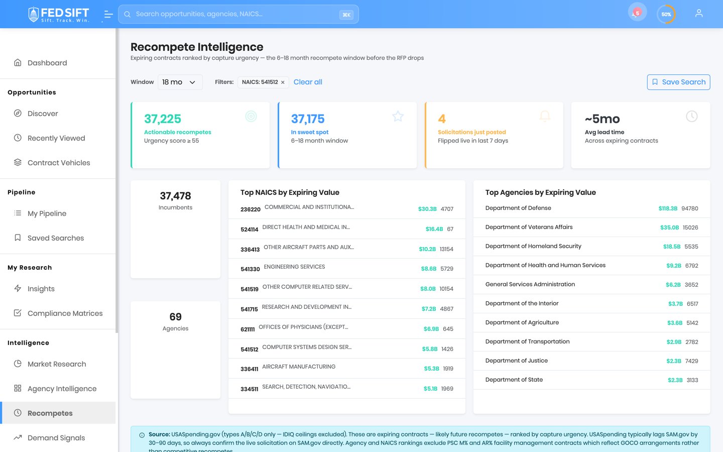This screenshot has width=723, height=452.
Task: Open Saved Searches page
Action: (58, 238)
